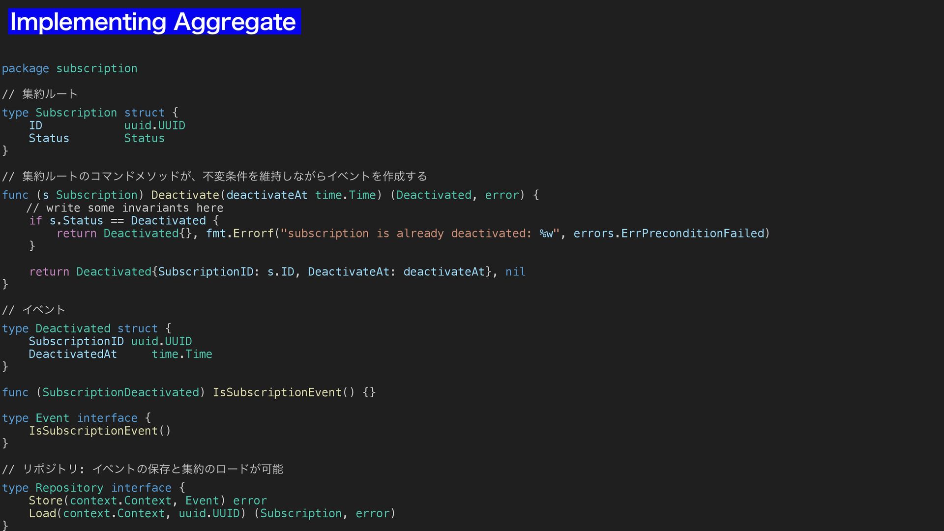Click the Deactivate method name

tap(185, 195)
